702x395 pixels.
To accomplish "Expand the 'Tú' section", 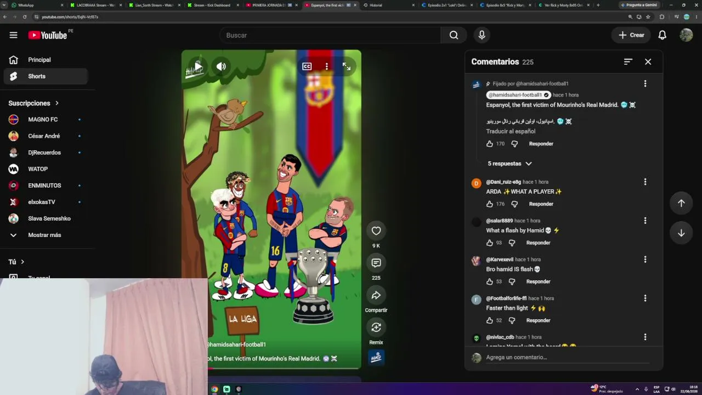I will [16, 262].
